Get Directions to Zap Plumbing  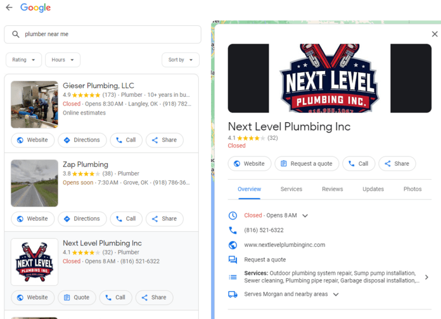pyautogui.click(x=82, y=218)
